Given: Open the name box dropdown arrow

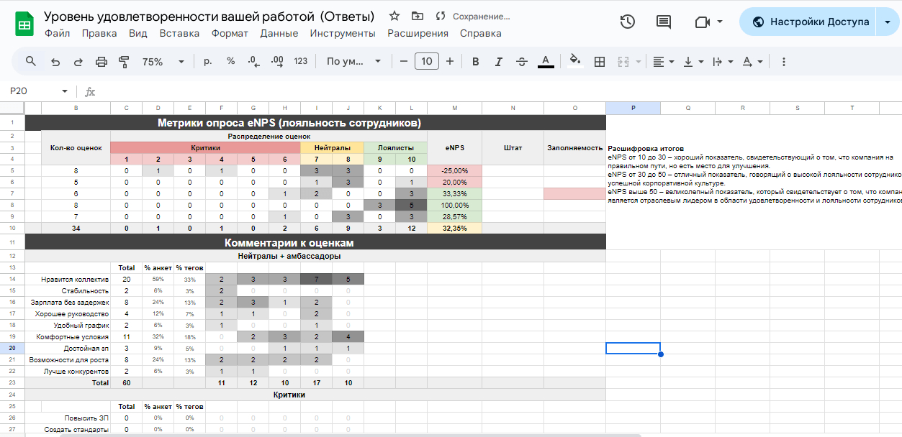Looking at the screenshot, I should (x=65, y=91).
